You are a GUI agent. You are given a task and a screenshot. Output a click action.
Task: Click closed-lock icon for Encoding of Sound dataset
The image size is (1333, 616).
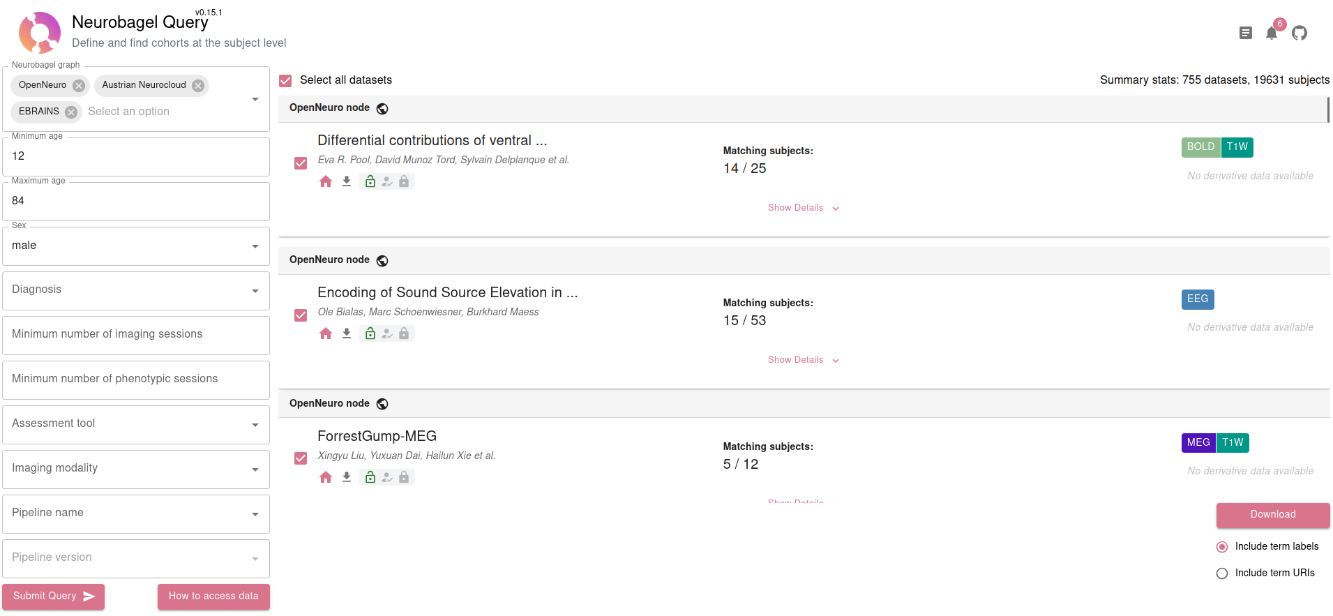404,333
